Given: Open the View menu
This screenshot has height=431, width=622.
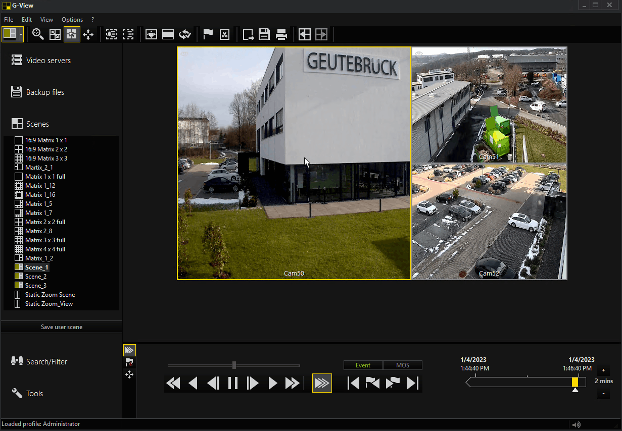Looking at the screenshot, I should 46,20.
